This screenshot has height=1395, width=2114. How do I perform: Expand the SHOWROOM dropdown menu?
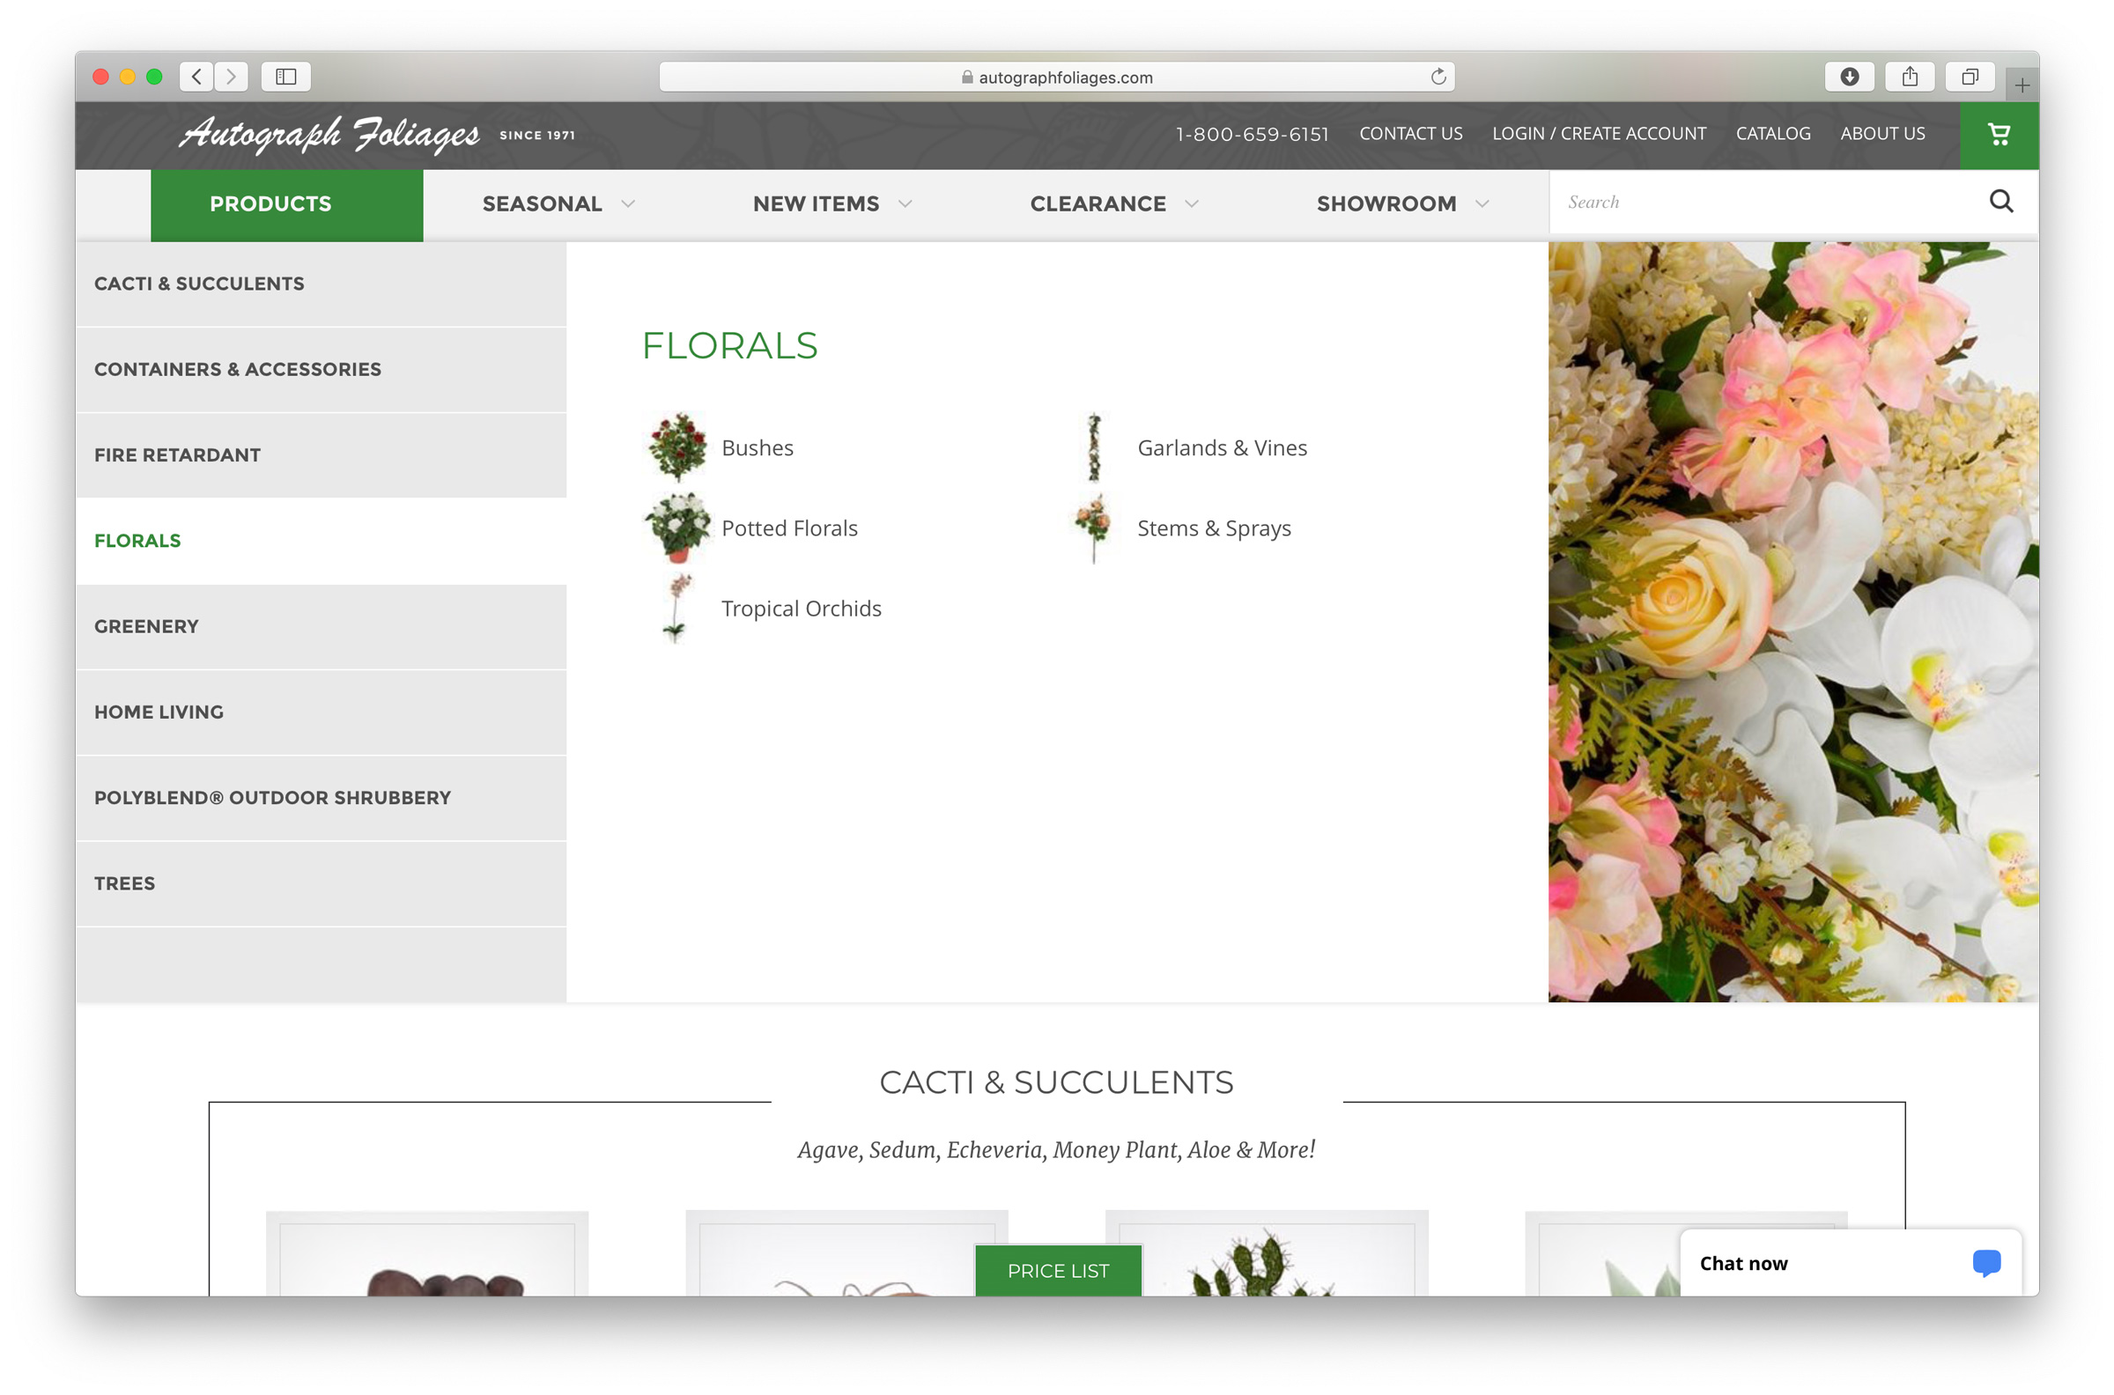click(1401, 204)
